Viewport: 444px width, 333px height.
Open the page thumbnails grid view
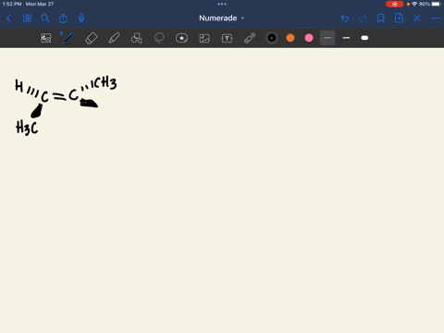(x=27, y=18)
